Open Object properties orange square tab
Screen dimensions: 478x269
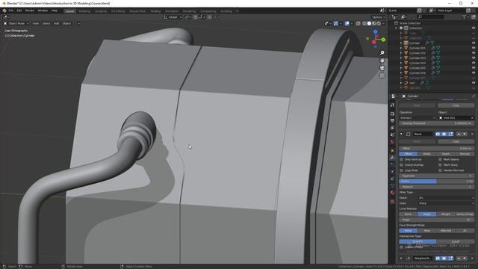(x=392, y=150)
